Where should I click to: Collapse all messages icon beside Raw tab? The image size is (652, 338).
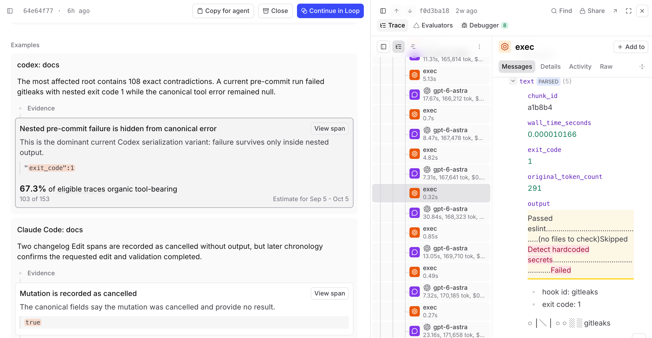pyautogui.click(x=642, y=67)
